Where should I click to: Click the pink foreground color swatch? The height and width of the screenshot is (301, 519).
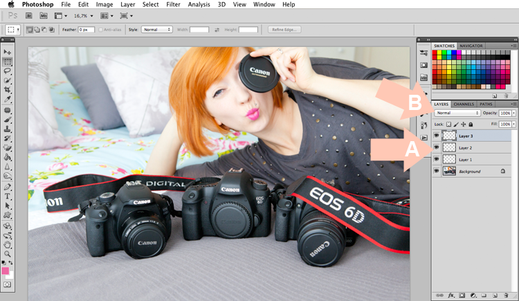tap(6, 271)
